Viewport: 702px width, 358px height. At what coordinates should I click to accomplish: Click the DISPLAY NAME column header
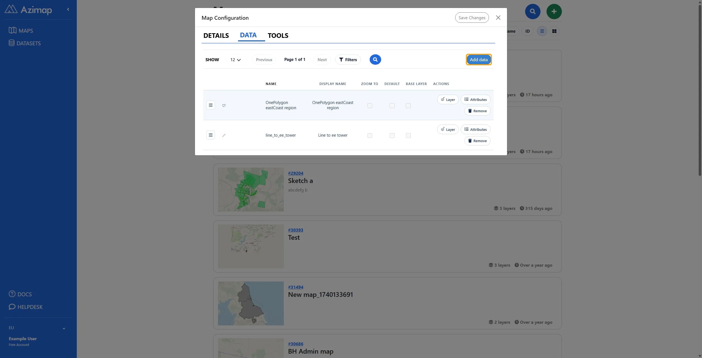[333, 84]
